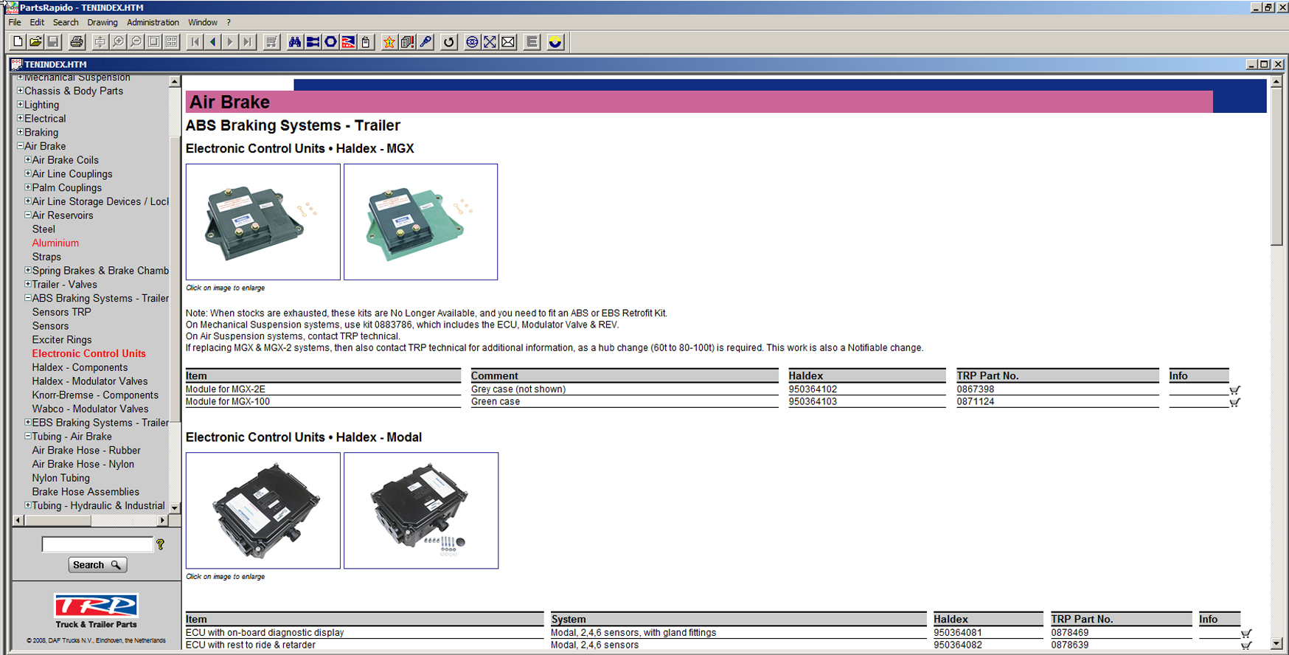Click the star favorites toolbar icon

click(389, 42)
